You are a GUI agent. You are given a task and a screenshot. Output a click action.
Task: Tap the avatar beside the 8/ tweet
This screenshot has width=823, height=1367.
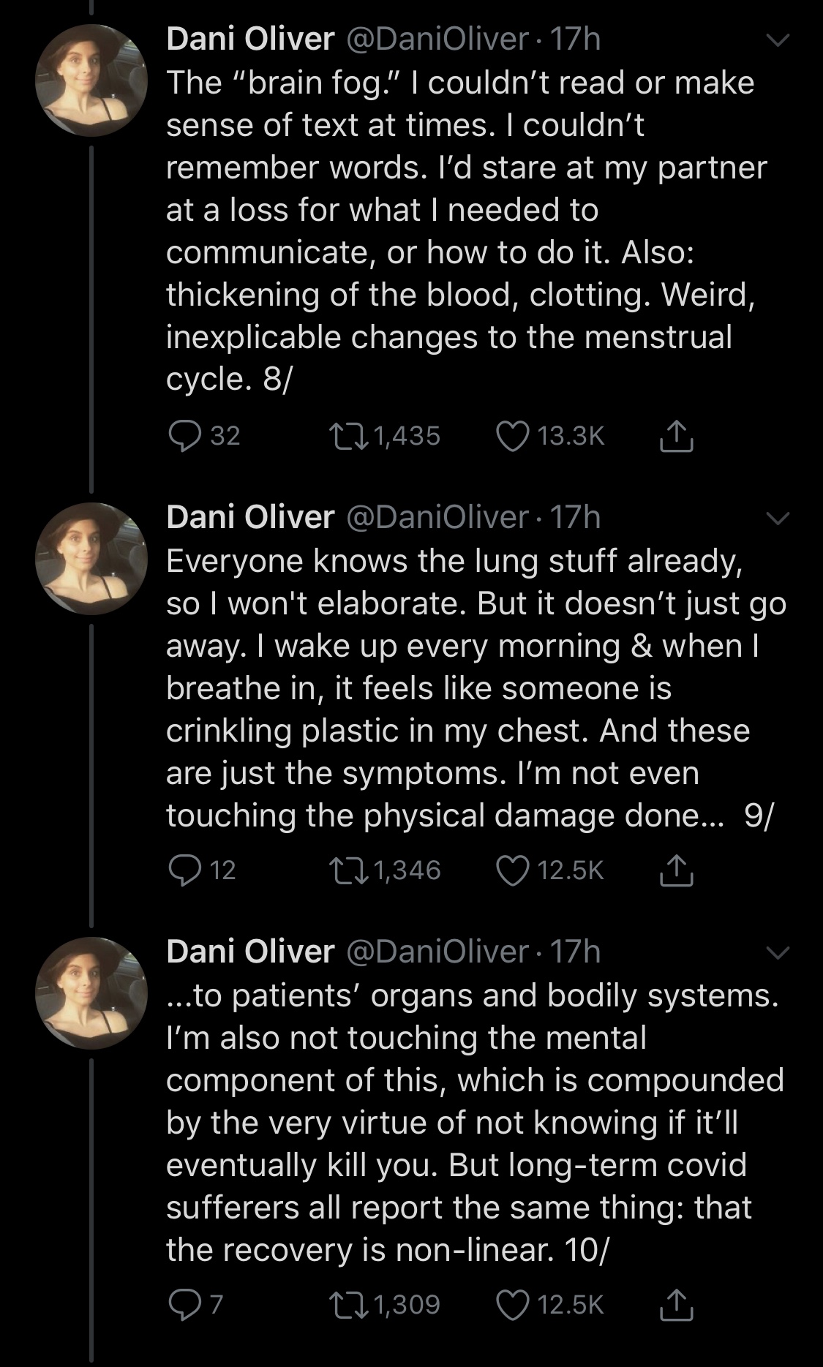point(91,80)
